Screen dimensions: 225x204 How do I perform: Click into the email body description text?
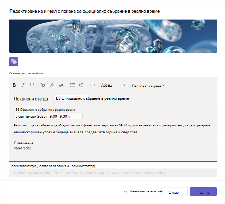112,129
